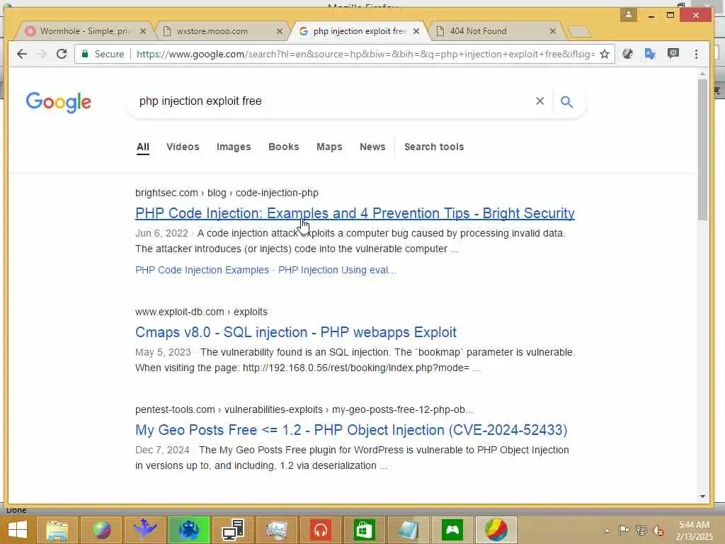Open the Windows Store taskbar icon
Screen dimensions: 725x544
point(365,530)
